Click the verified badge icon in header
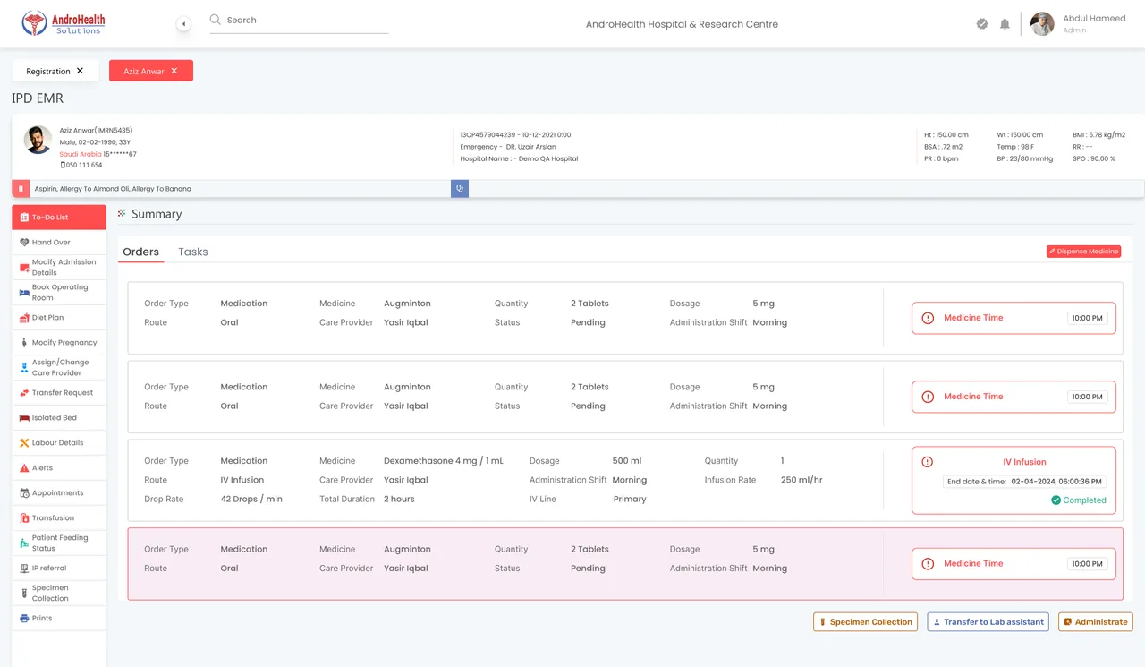 click(982, 24)
